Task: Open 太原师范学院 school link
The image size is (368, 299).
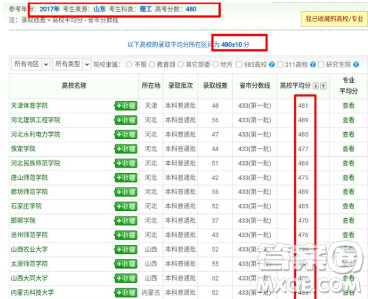Action: pyautogui.click(x=30, y=264)
